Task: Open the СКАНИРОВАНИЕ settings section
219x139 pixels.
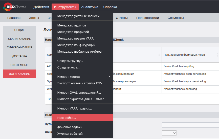Action: click(19, 39)
